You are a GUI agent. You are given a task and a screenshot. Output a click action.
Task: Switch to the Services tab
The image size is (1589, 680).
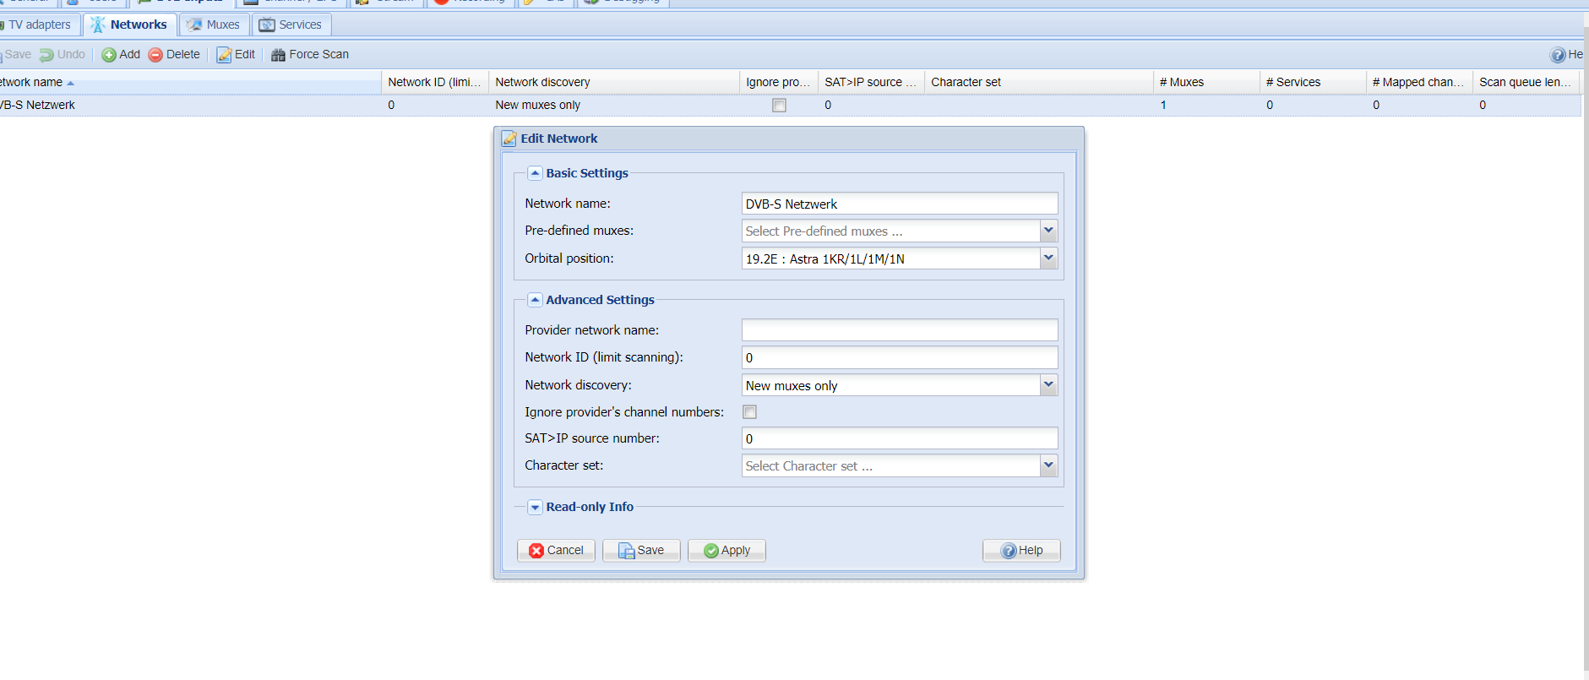[x=291, y=25]
